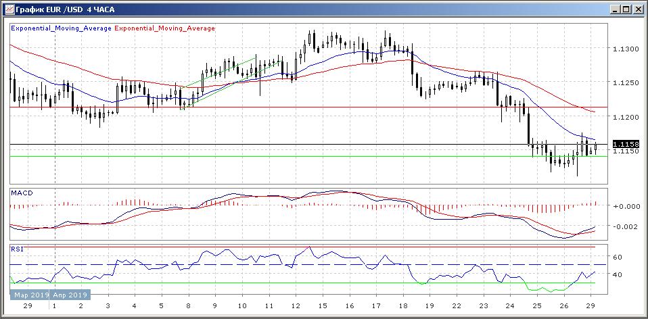
Task: Click the RSI indicator label
Action: pos(17,249)
